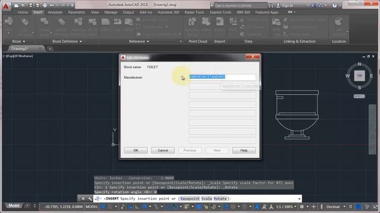The height and width of the screenshot is (213, 380).
Task: Click the Manufacturer attribute text field
Action: [223, 77]
